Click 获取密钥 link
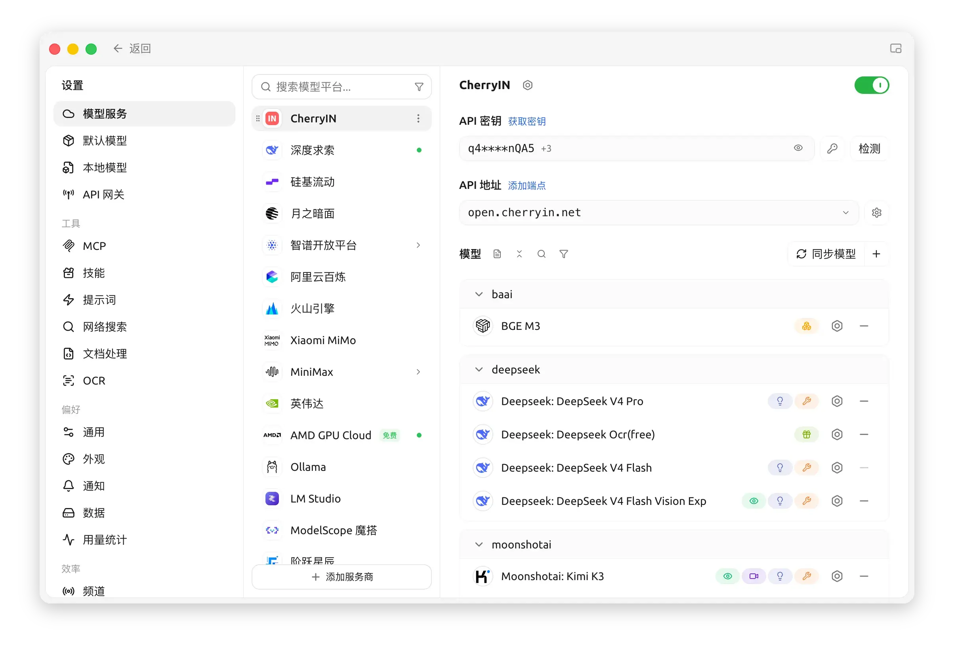 [x=527, y=122]
